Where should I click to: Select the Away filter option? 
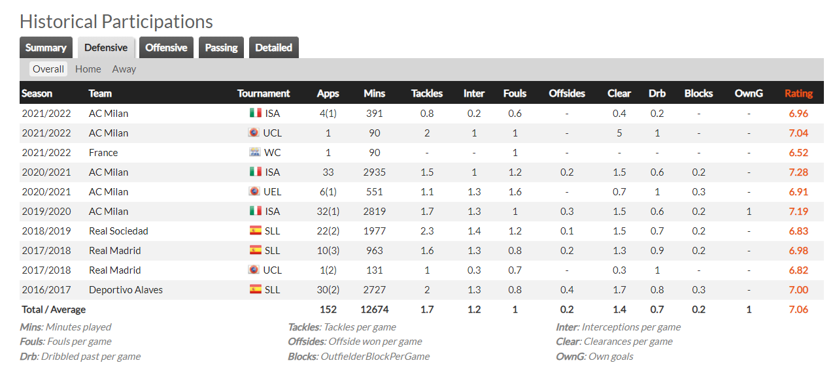[x=124, y=69]
